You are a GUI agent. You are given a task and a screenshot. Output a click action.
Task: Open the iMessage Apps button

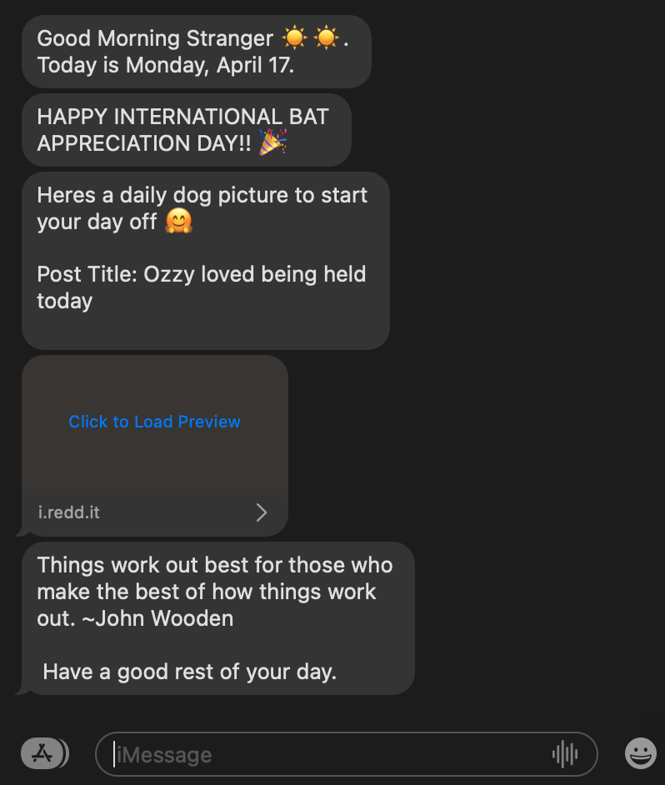42,754
